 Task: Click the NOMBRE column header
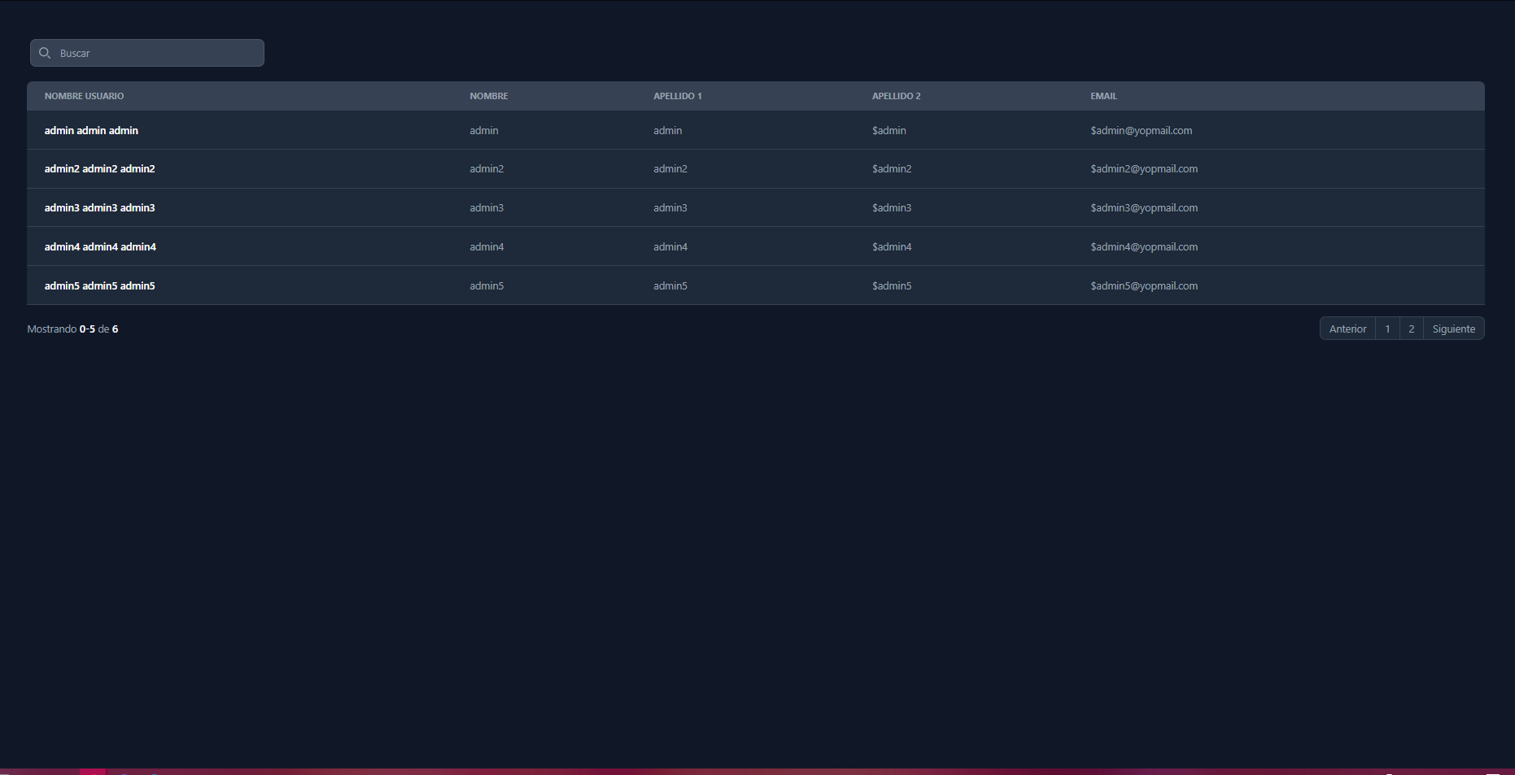(x=488, y=96)
